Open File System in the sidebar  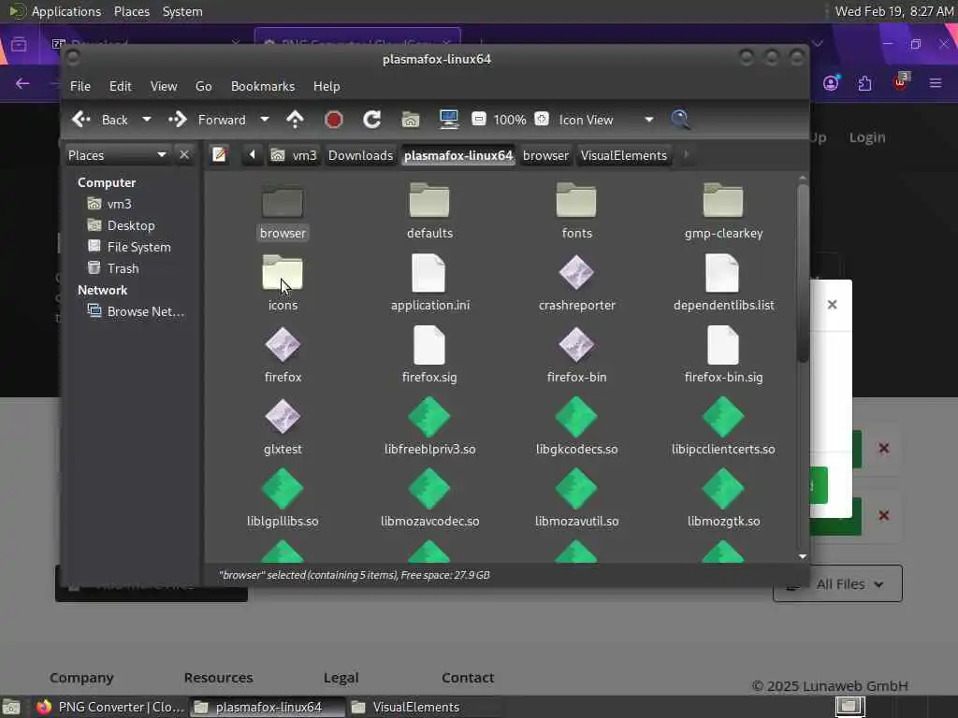129,247
